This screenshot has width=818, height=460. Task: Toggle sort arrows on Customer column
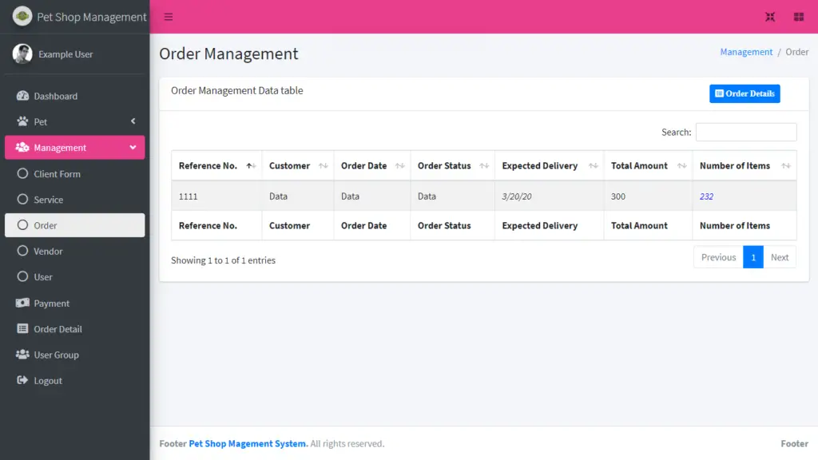point(322,165)
